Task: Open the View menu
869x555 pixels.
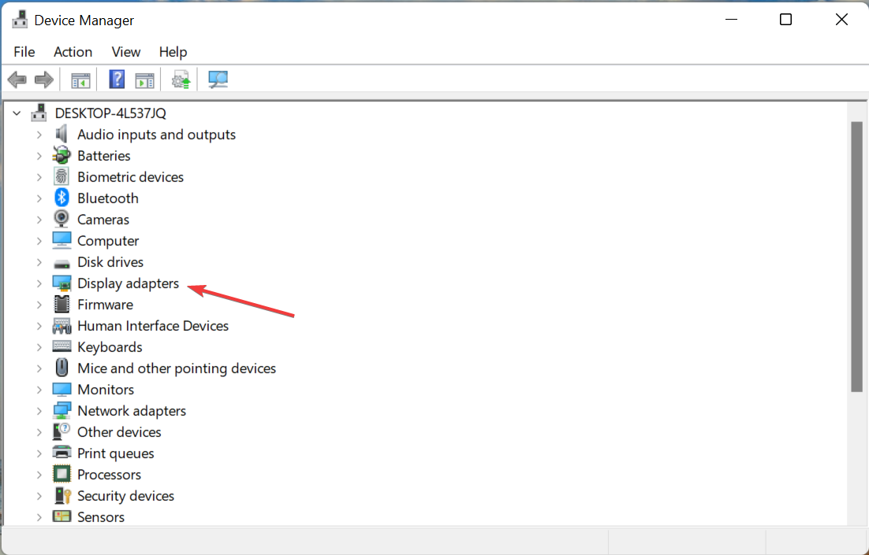Action: [x=125, y=52]
